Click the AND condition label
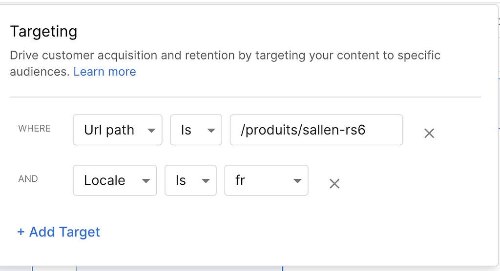Viewport: 500px width, 271px height. pyautogui.click(x=28, y=179)
